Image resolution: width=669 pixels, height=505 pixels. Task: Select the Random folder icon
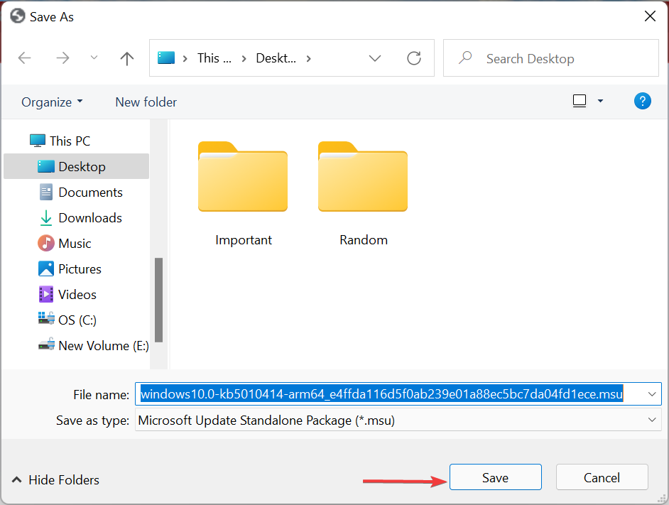pos(363,176)
